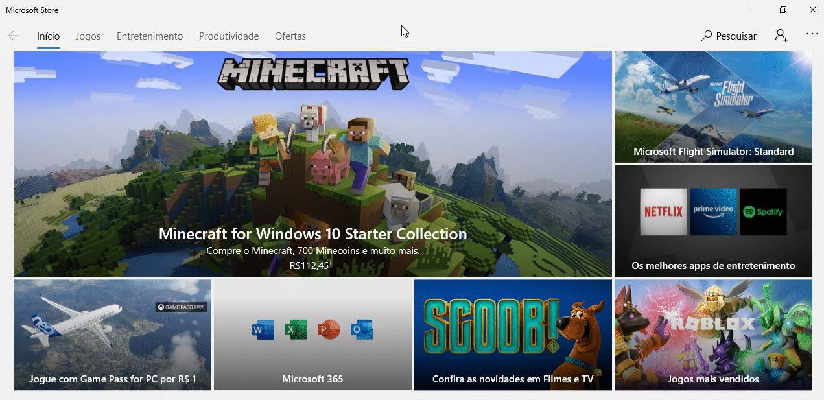Open the three-dot more options menu
Image resolution: width=824 pixels, height=400 pixels.
(x=812, y=34)
